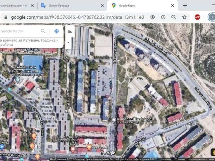215x161 pixels.
Task: Click the Francisco Bas Mingot street label
Action: (x=13, y=155)
